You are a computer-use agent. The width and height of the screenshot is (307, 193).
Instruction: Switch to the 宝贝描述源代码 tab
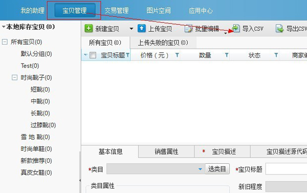(x=279, y=152)
